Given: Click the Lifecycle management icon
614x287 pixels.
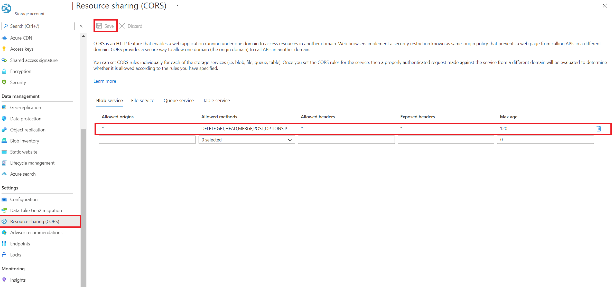Looking at the screenshot, I should click(x=4, y=163).
